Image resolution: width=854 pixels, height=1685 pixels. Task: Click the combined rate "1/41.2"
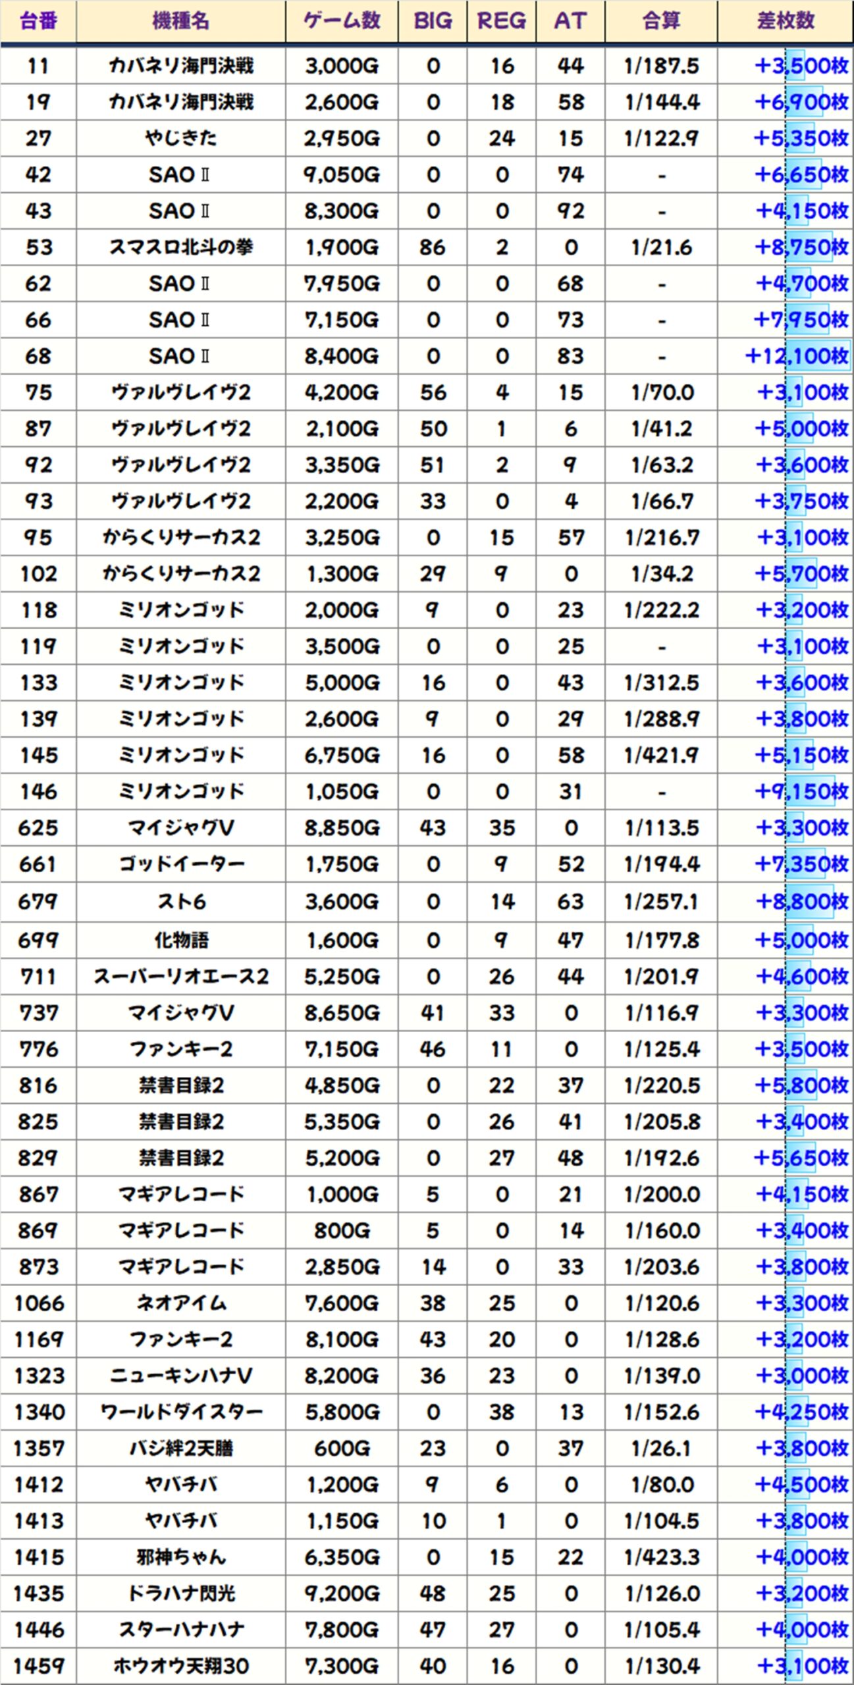pyautogui.click(x=661, y=428)
